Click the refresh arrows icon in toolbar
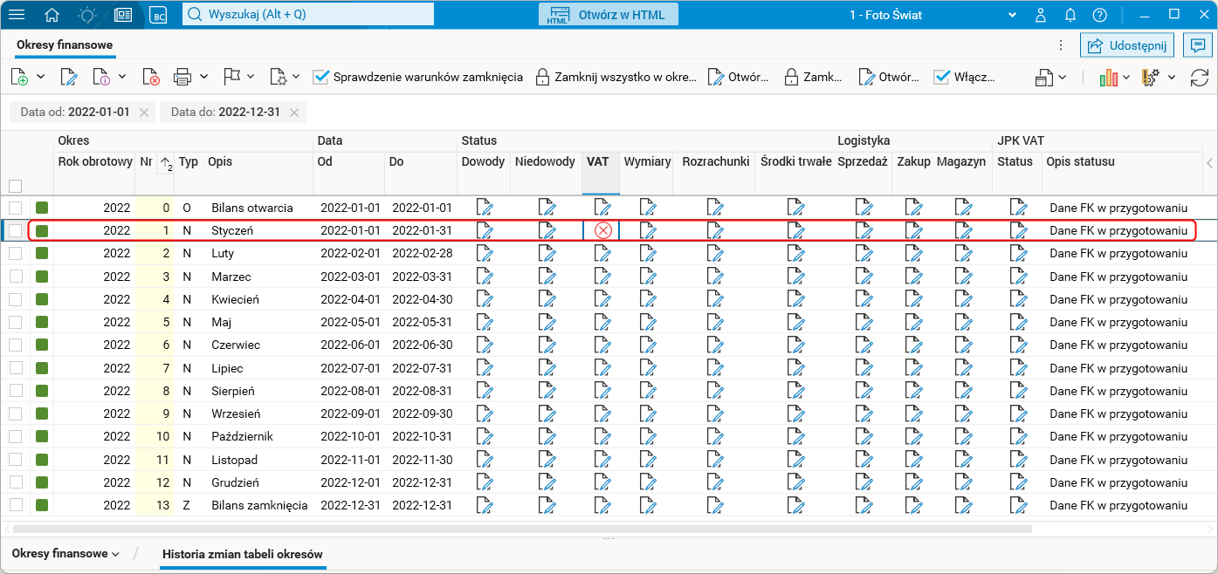Viewport: 1218px width, 574px height. click(x=1200, y=77)
